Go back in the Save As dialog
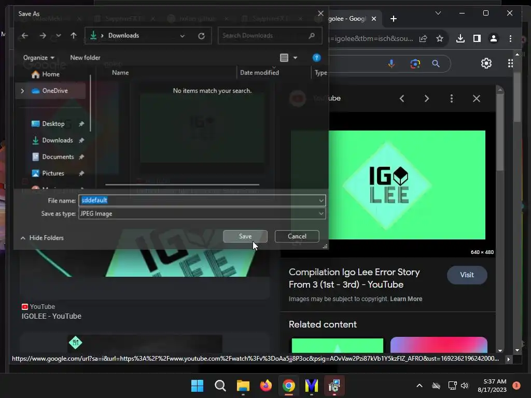Viewport: 531px width, 398px height. (25, 36)
